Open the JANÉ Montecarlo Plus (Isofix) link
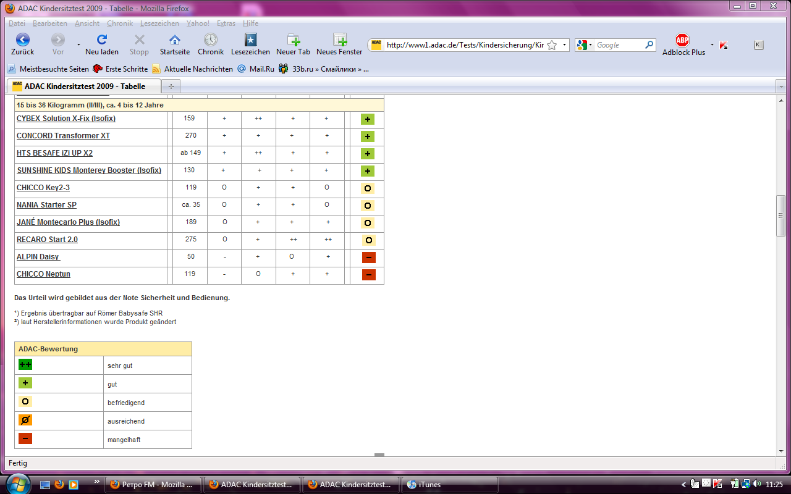 click(x=68, y=222)
